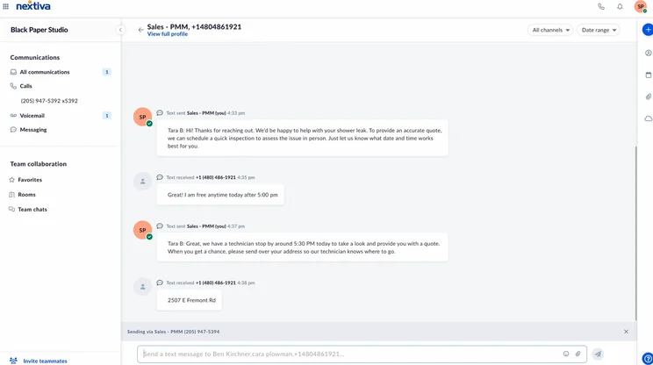This screenshot has height=365, width=653.
Task: Click contact avatar on 4:38 pm received text
Action: pyautogui.click(x=142, y=287)
